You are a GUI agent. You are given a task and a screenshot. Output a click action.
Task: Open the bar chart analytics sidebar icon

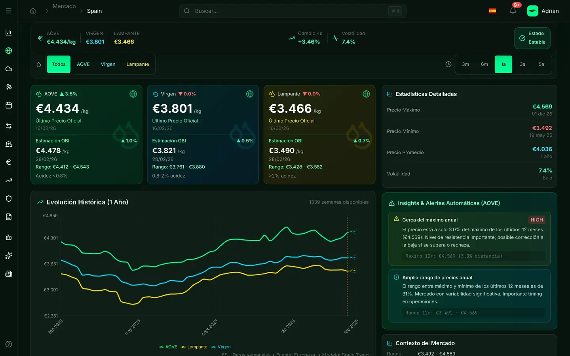(x=9, y=32)
